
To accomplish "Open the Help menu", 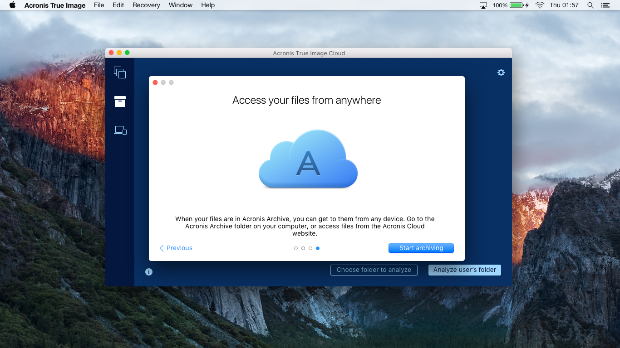I will pyautogui.click(x=208, y=5).
